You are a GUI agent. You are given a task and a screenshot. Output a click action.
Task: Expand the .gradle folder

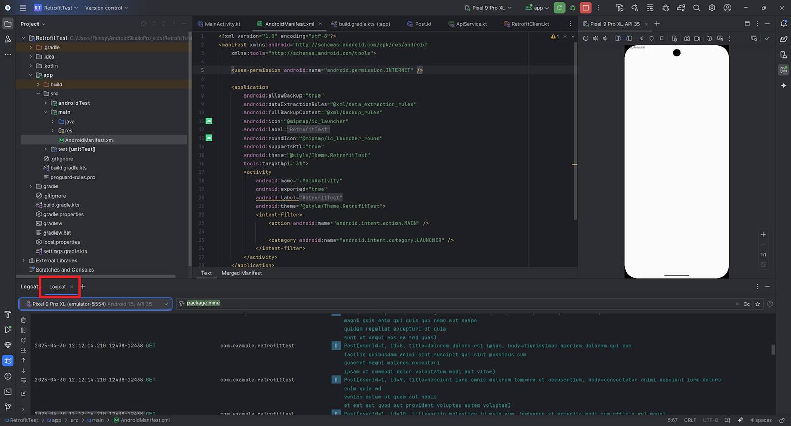pyautogui.click(x=31, y=47)
